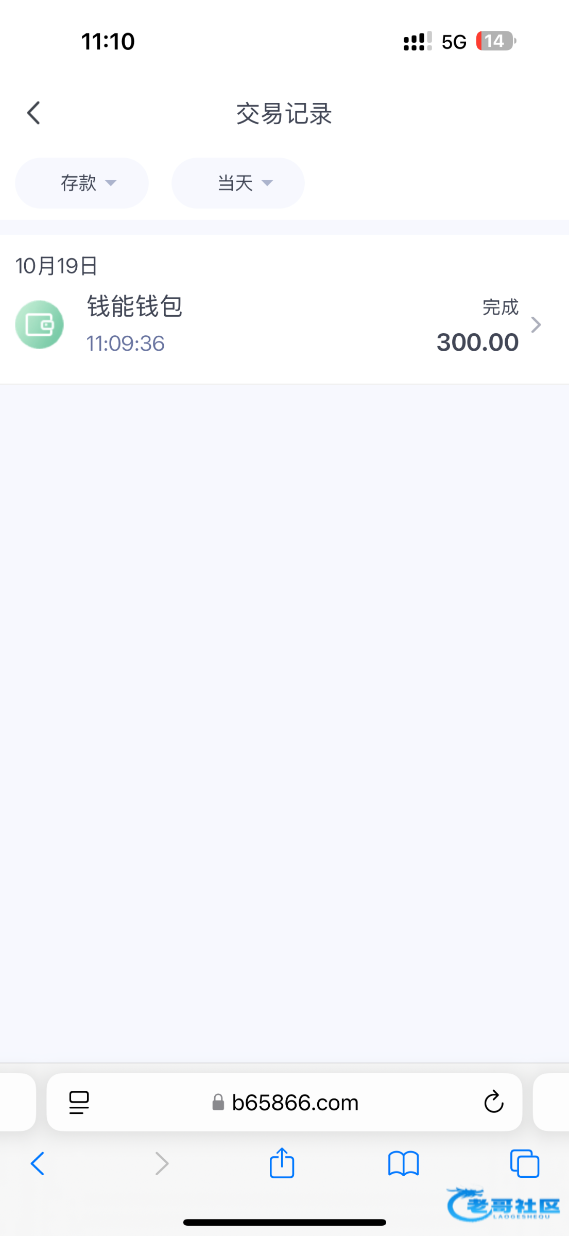Image resolution: width=569 pixels, height=1236 pixels.
Task: Open the Safari share sheet
Action: 282,1163
